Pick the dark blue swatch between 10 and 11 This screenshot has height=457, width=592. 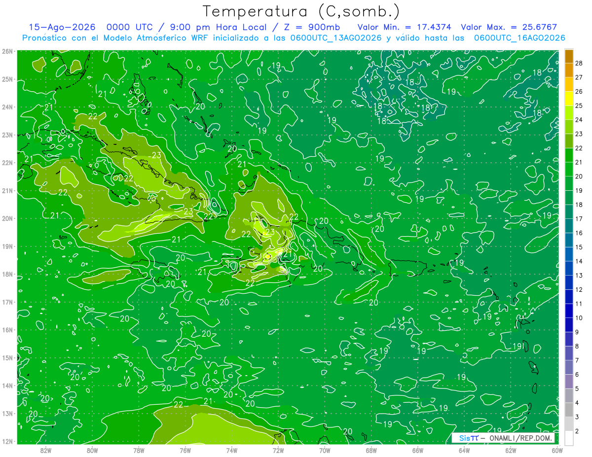(x=569, y=311)
